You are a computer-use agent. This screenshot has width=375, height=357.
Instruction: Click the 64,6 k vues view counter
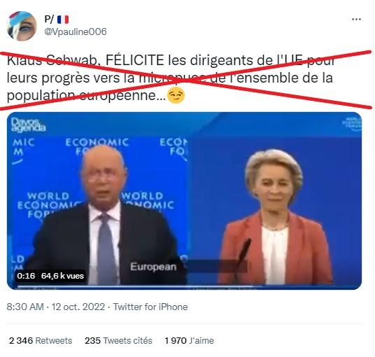point(62,276)
